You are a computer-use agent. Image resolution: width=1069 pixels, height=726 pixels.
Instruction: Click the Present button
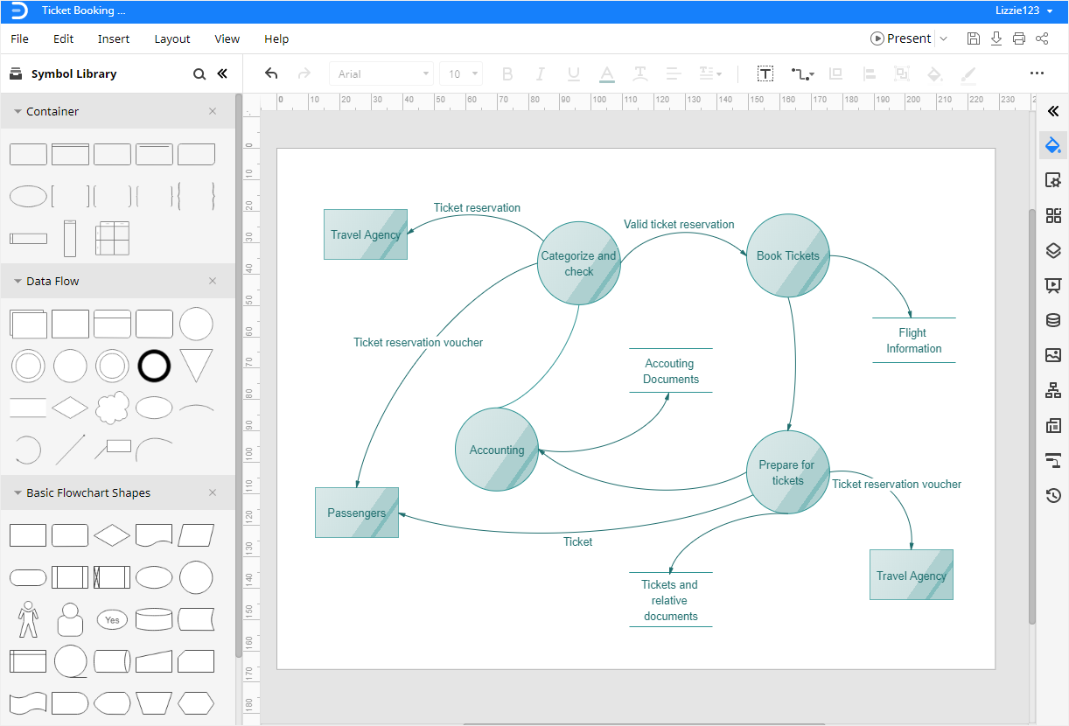point(901,38)
